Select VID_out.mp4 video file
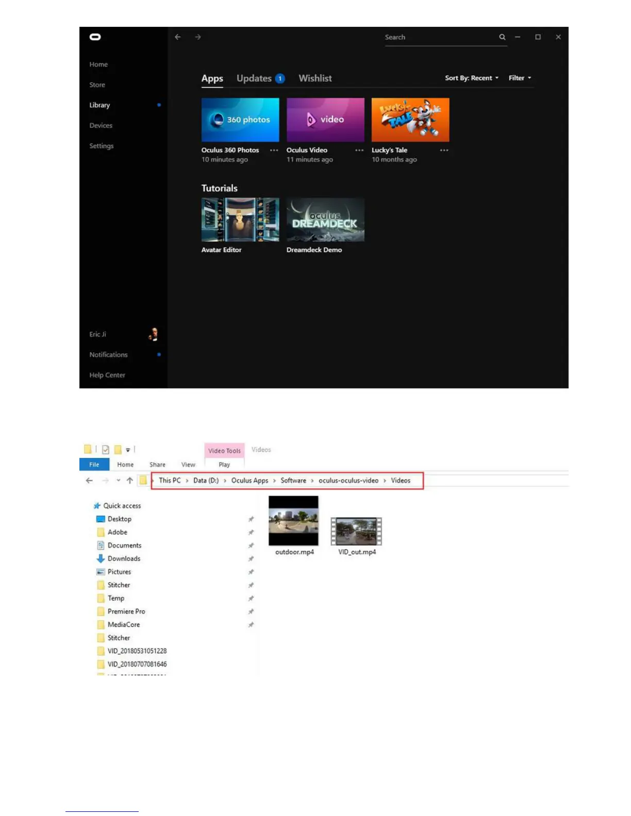 (357, 536)
